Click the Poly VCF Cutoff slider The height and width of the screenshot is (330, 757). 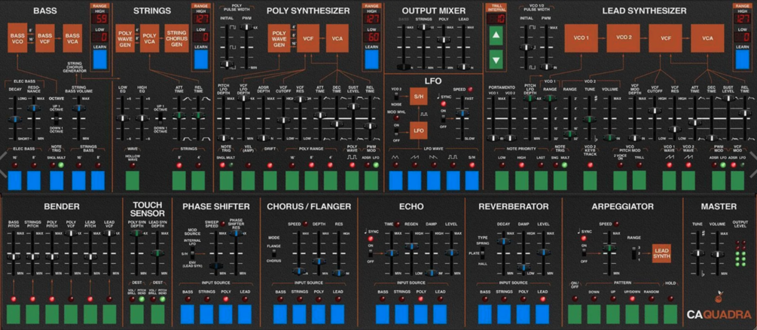click(282, 118)
